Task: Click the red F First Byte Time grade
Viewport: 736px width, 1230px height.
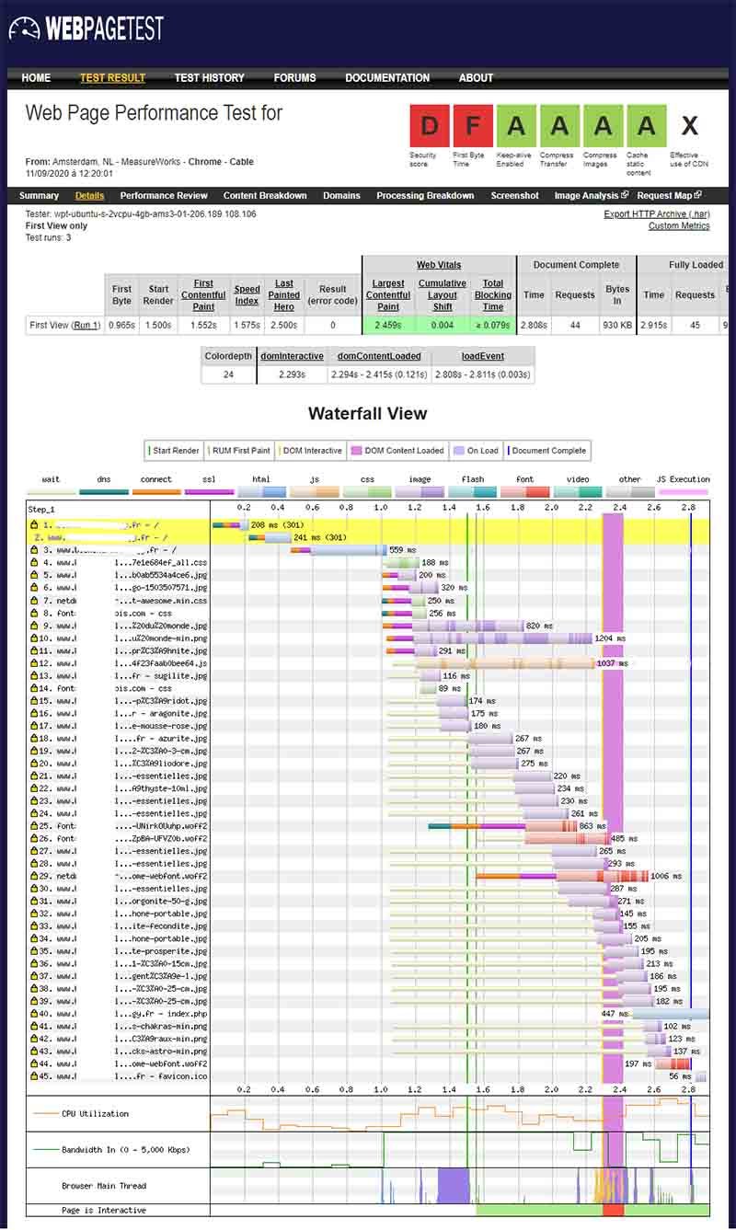Action: [x=473, y=126]
